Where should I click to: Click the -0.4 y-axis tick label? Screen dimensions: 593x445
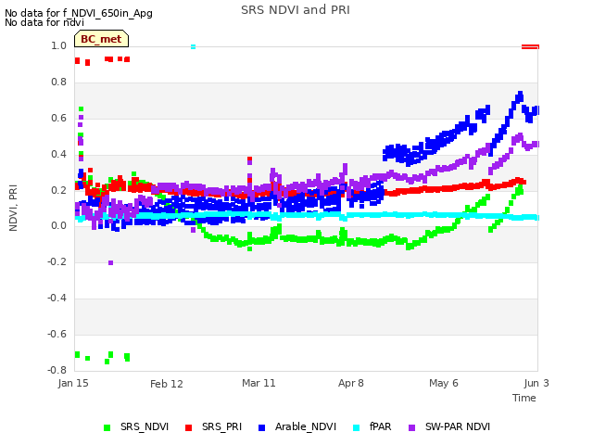(57, 299)
